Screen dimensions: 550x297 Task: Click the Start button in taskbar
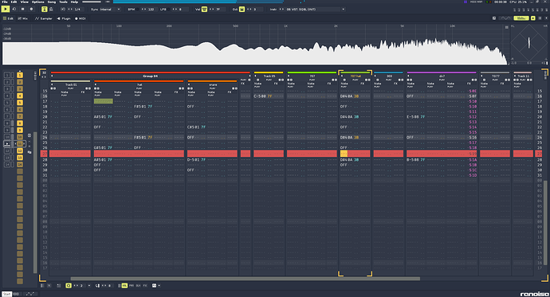(6, 294)
